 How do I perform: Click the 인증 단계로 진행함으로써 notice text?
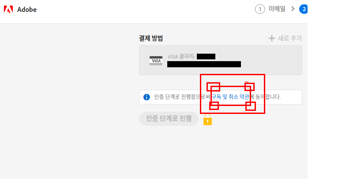click(x=183, y=97)
